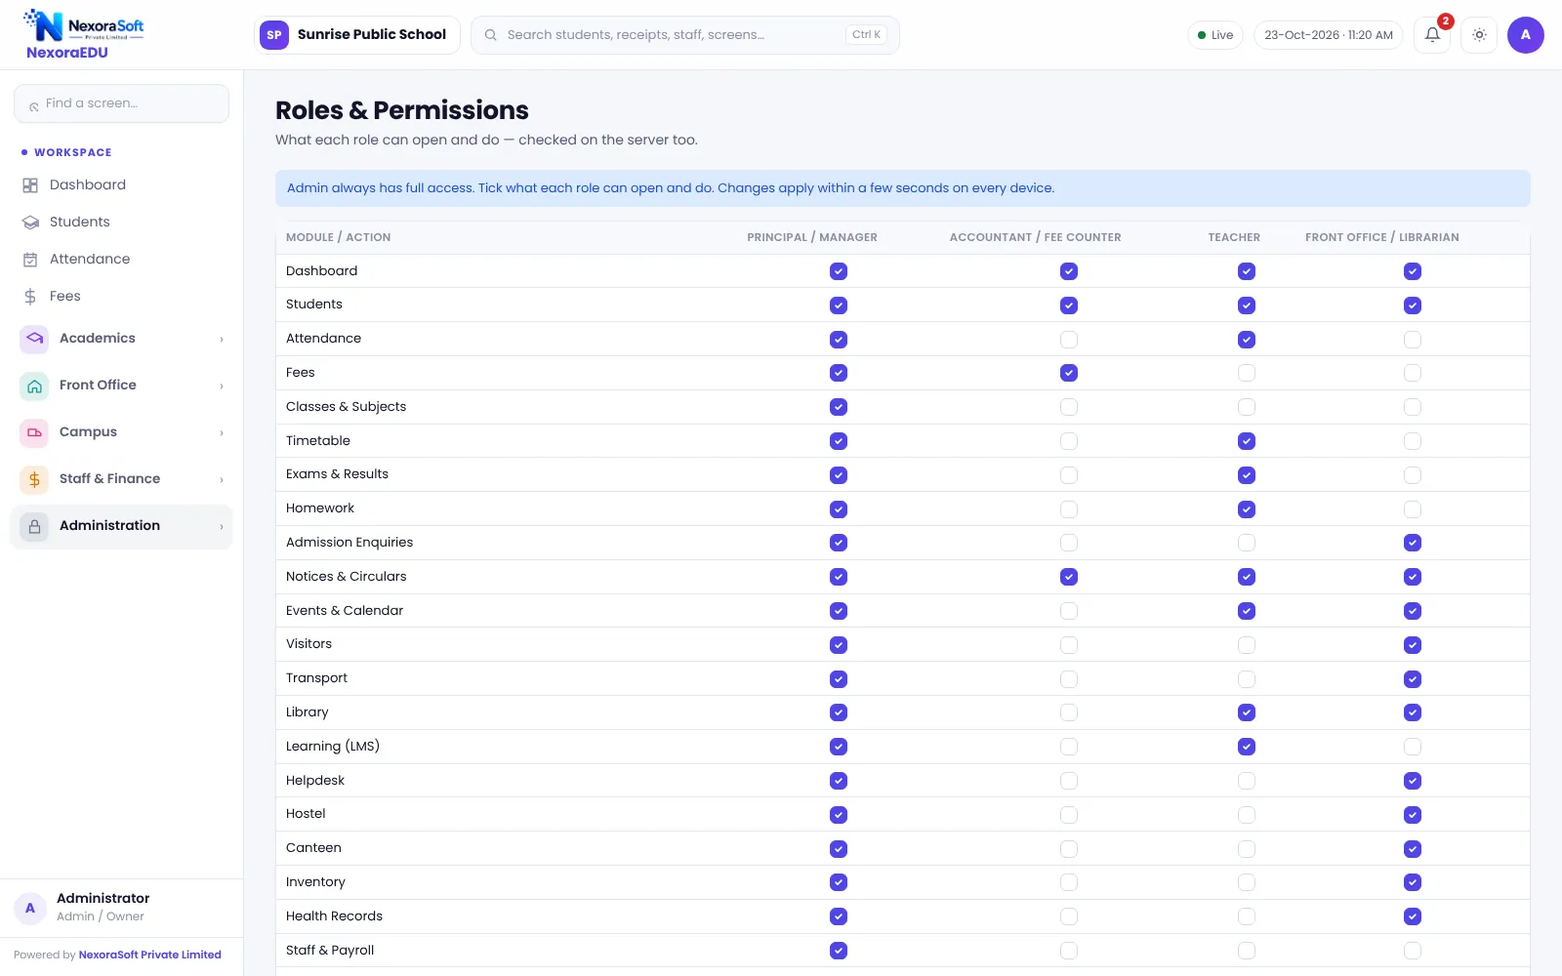The height and width of the screenshot is (976, 1562).
Task: Expand the Administration section chevron
Action: point(222,527)
